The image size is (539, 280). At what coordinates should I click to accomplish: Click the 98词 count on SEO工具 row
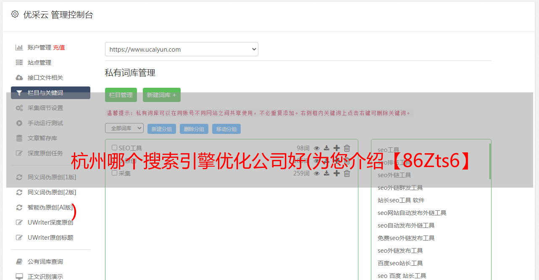pyautogui.click(x=303, y=148)
